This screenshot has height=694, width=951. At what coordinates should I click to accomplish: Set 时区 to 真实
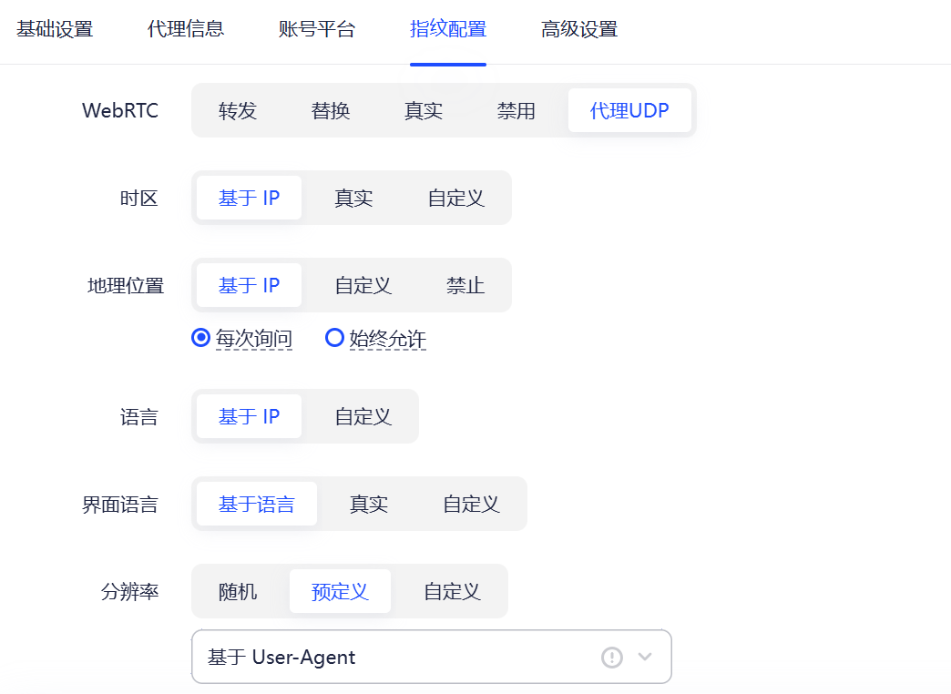353,198
